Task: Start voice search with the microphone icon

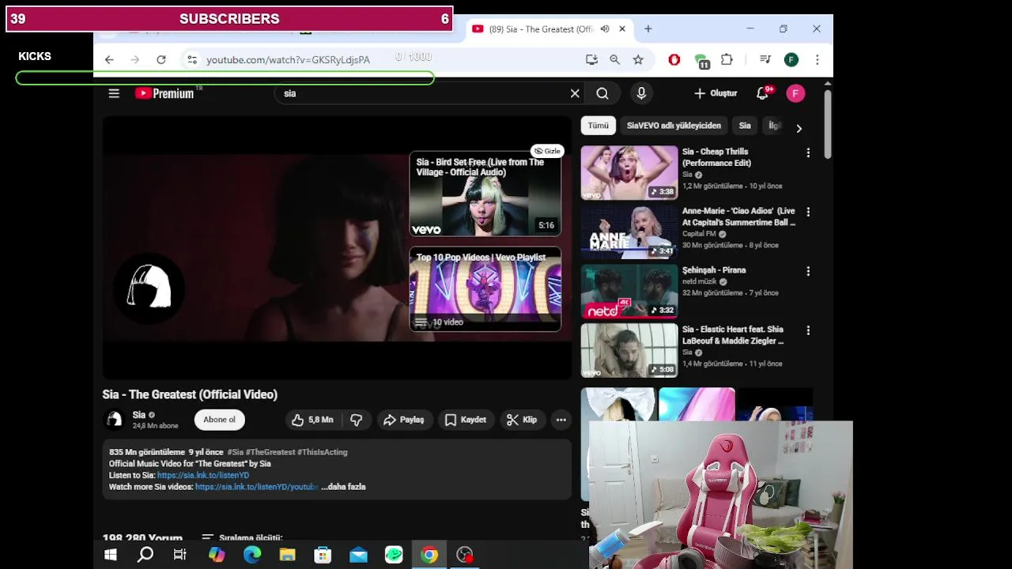Action: coord(641,93)
